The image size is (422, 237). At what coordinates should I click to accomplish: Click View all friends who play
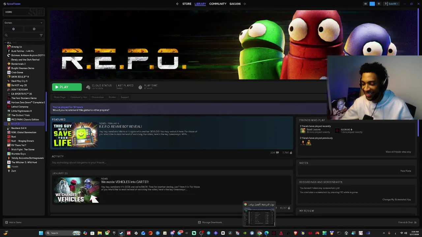pos(398,152)
